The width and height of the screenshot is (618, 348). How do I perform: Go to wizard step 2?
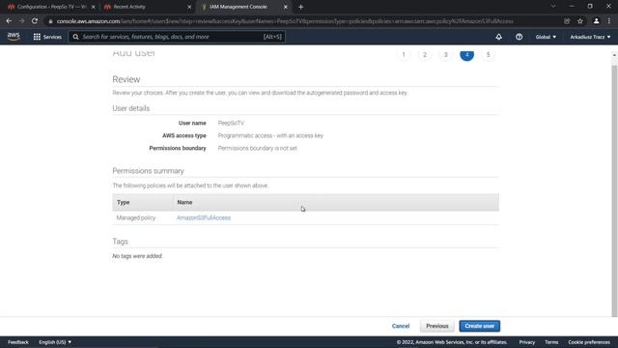tap(425, 54)
